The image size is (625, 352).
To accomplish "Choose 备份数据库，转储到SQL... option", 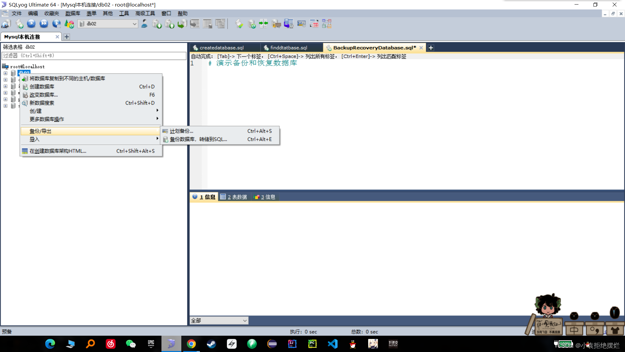I will (x=220, y=139).
